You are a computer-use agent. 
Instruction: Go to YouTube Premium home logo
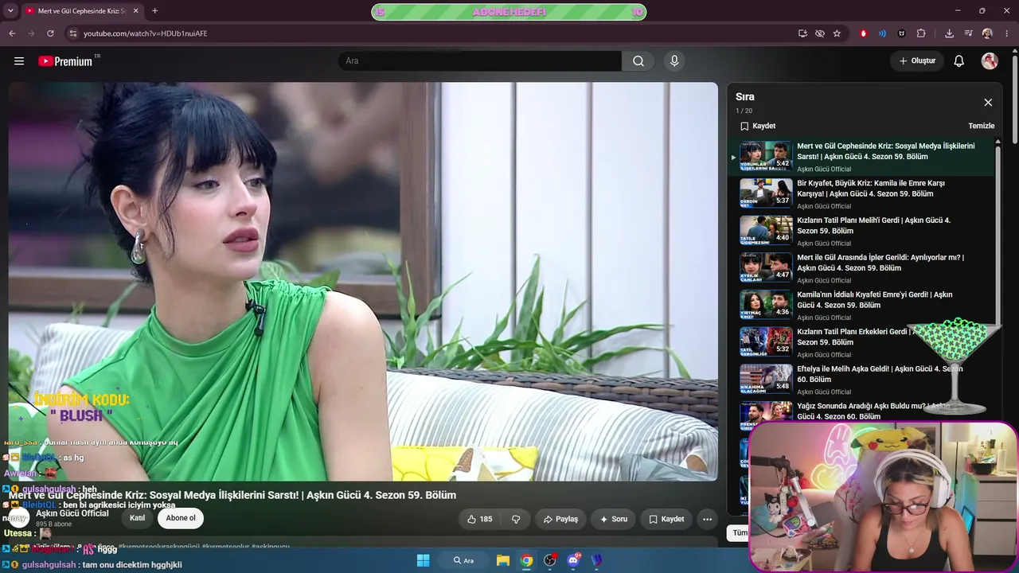click(x=65, y=61)
